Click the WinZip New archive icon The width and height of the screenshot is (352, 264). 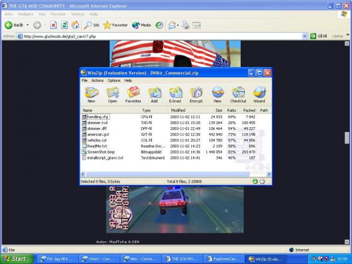(x=91, y=94)
